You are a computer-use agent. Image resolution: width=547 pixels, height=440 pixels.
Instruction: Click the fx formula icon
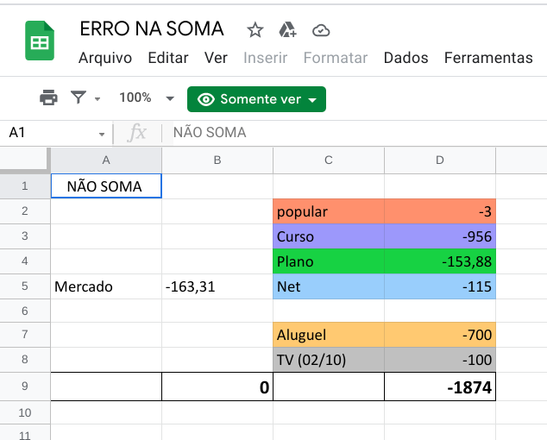(x=136, y=133)
